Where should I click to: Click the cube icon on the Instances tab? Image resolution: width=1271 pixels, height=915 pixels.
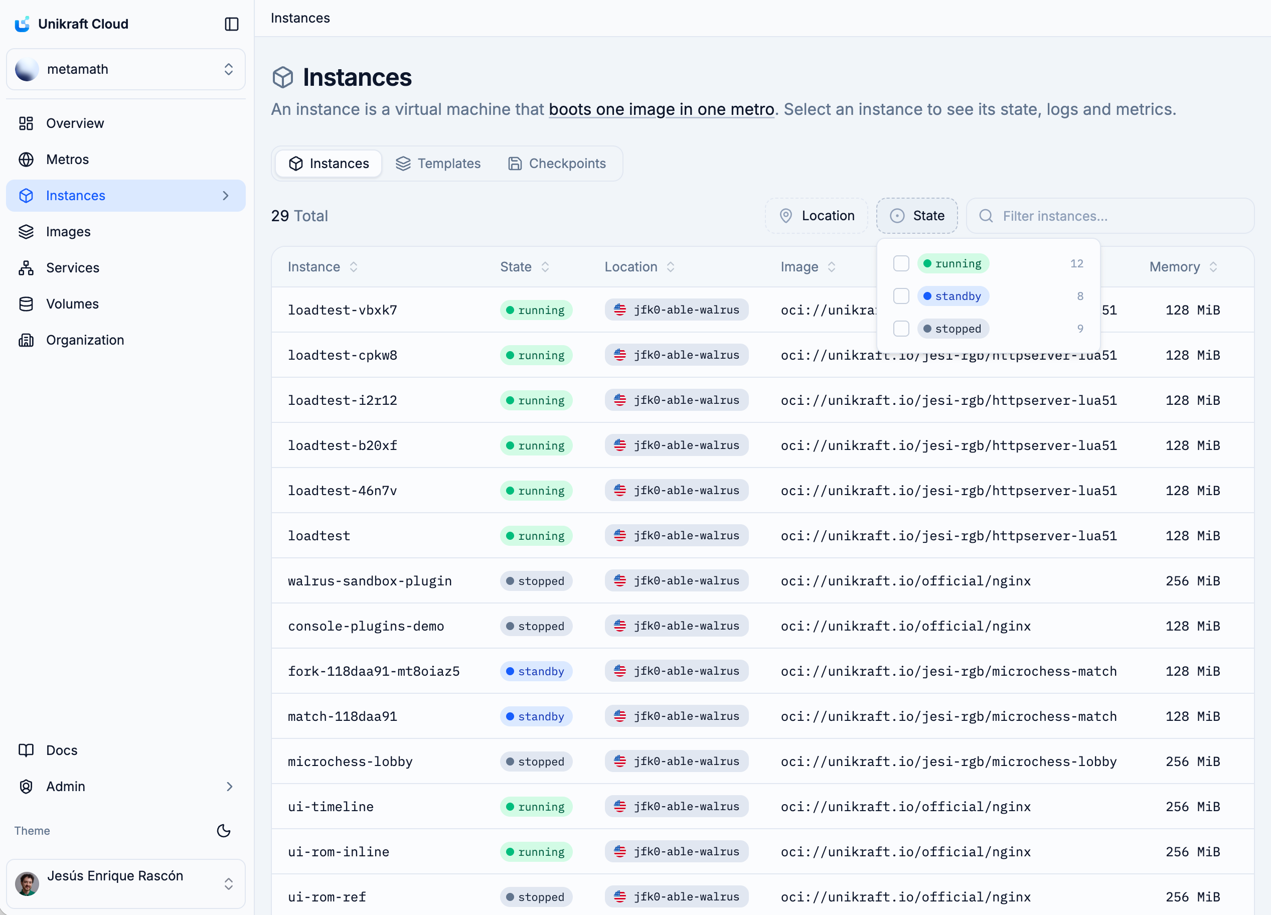(x=296, y=164)
